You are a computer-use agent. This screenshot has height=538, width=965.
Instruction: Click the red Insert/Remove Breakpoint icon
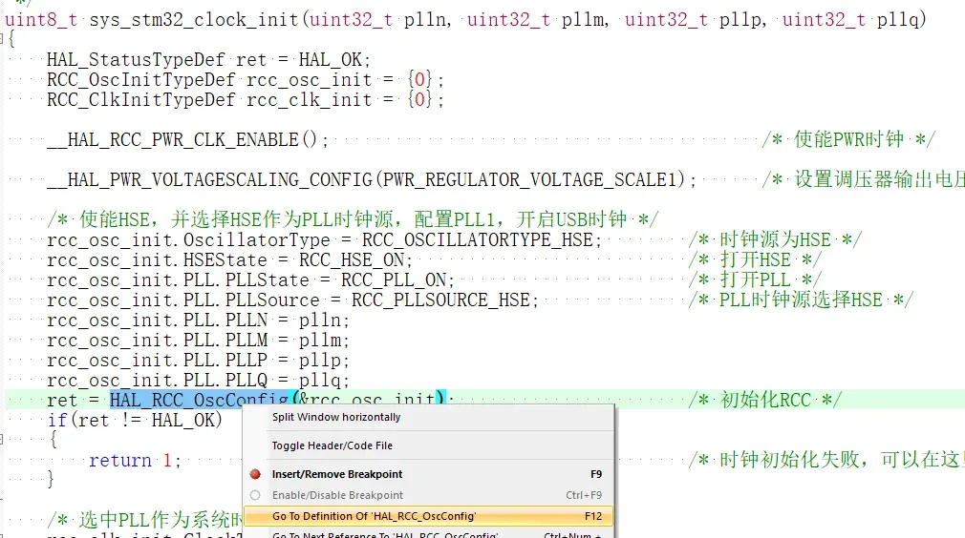tap(255, 474)
